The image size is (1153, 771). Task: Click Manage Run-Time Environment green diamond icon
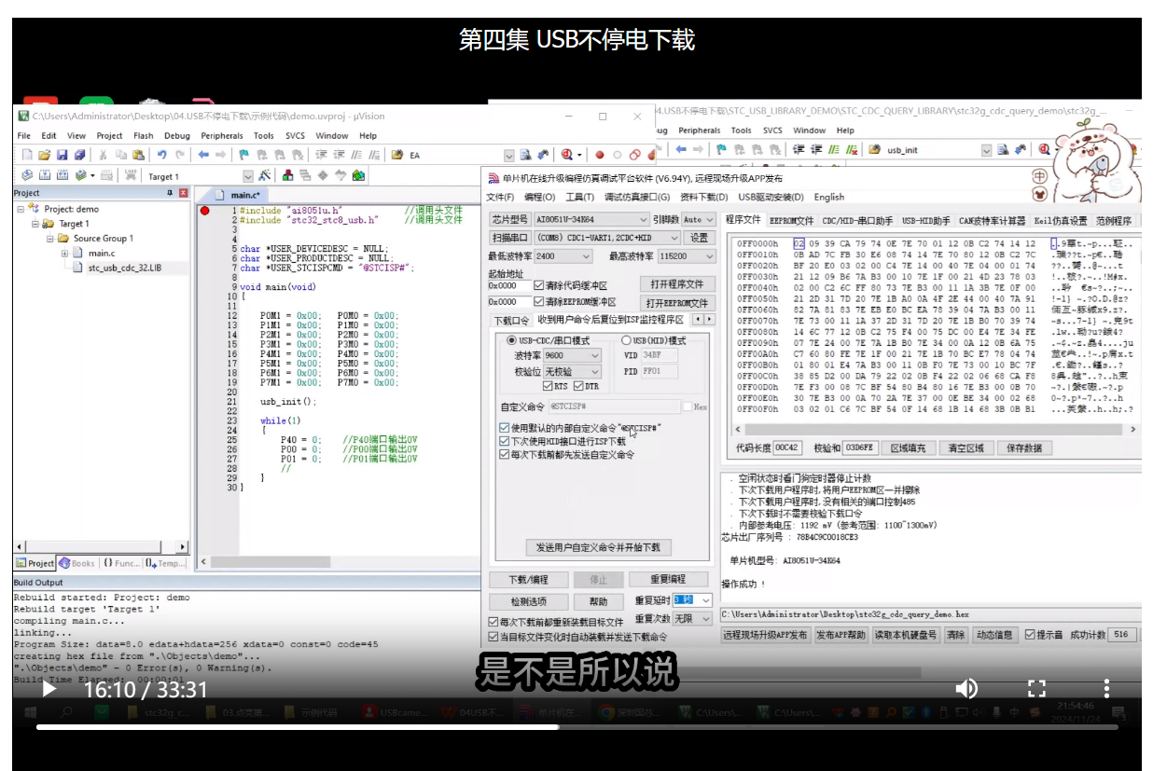point(323,175)
